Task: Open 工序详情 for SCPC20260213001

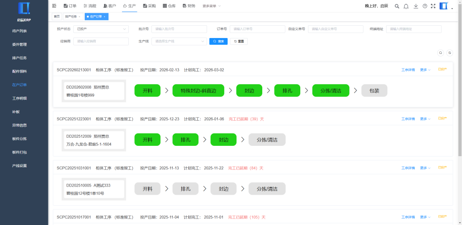Action: coord(408,70)
